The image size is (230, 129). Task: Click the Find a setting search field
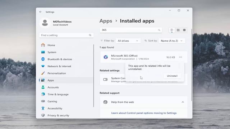tap(66, 35)
